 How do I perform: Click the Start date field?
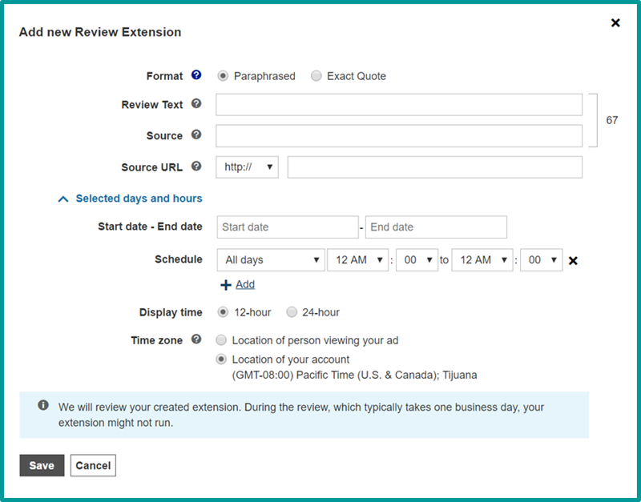[288, 227]
